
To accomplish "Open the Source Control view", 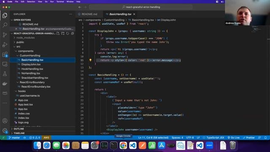I will point(5,35).
